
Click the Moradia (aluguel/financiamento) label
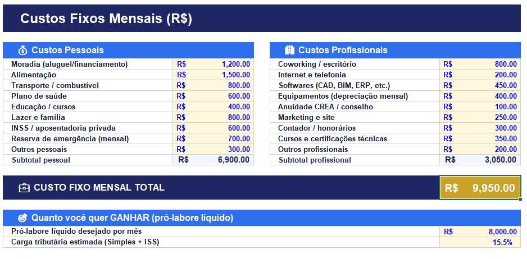(70, 64)
